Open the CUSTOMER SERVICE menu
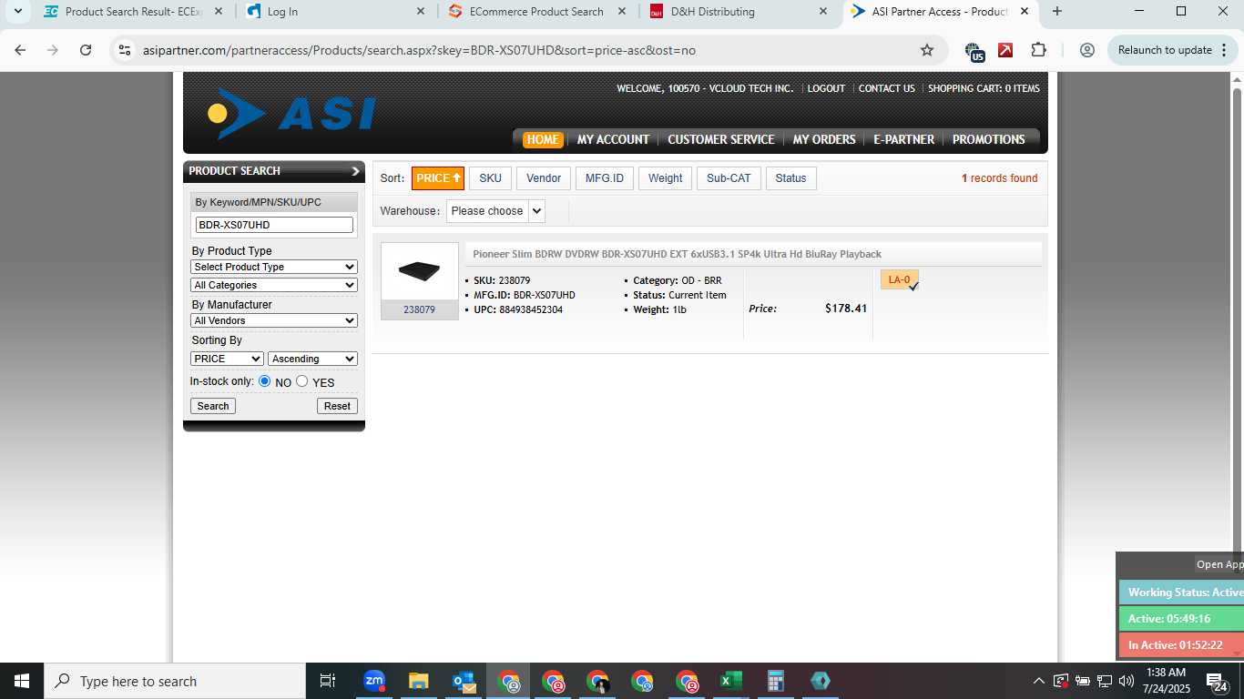 (721, 139)
